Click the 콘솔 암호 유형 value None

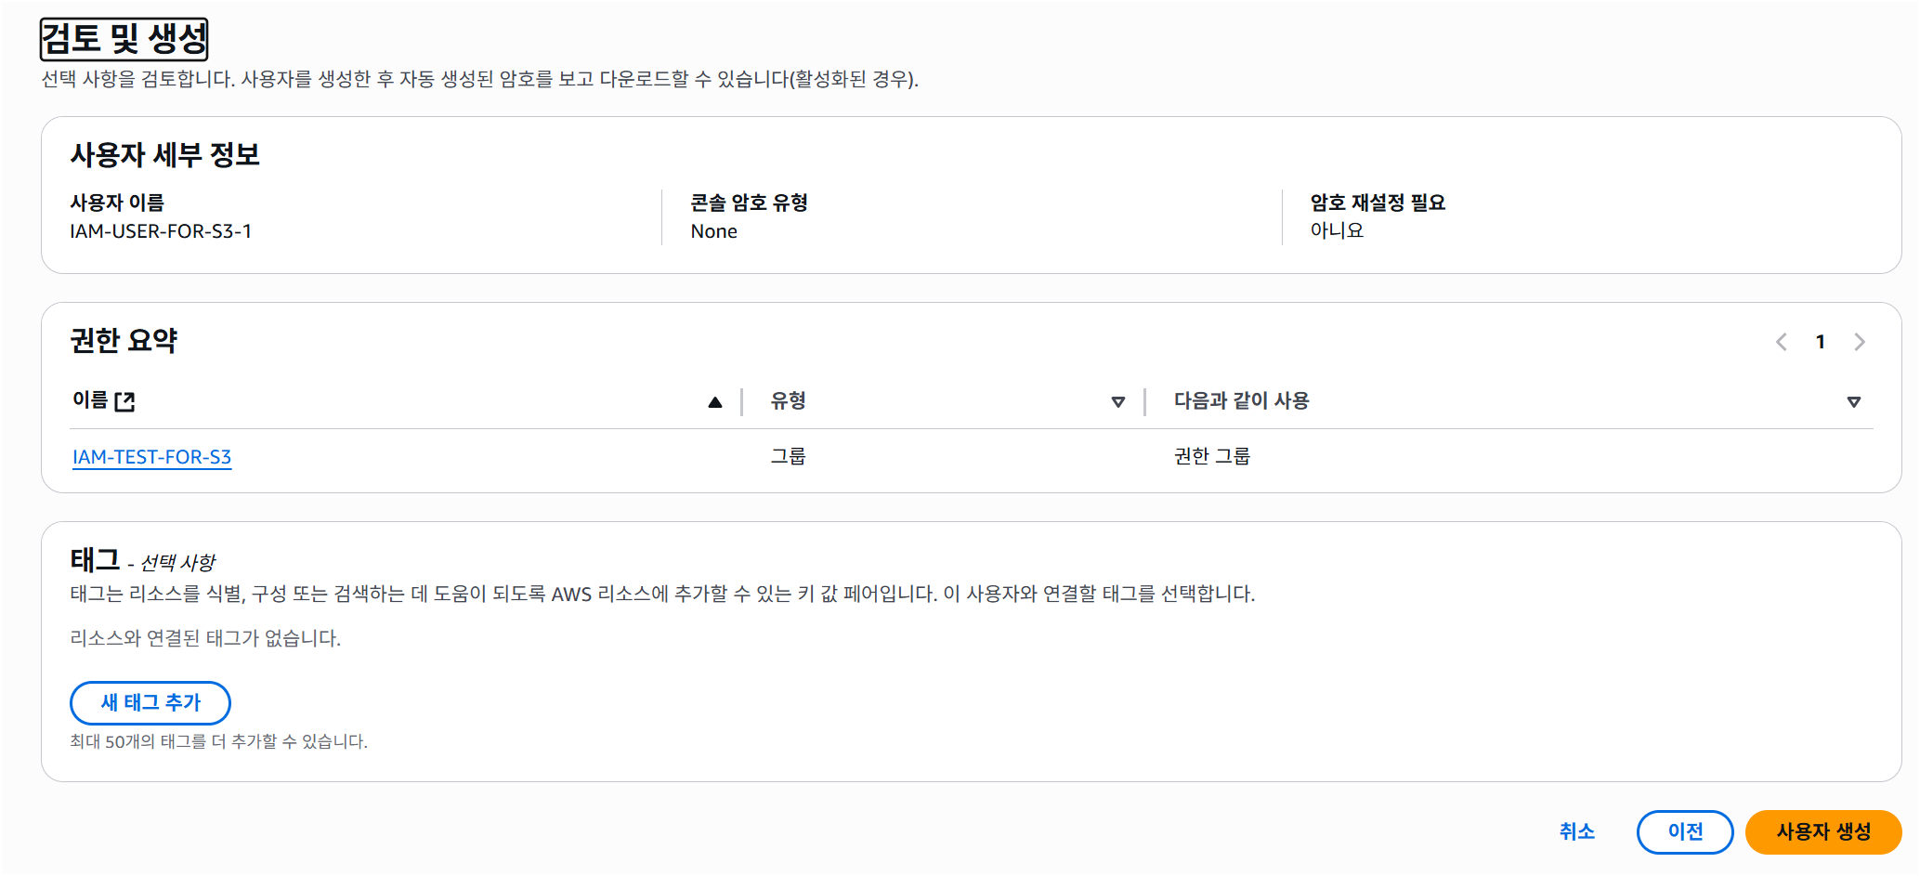[713, 231]
